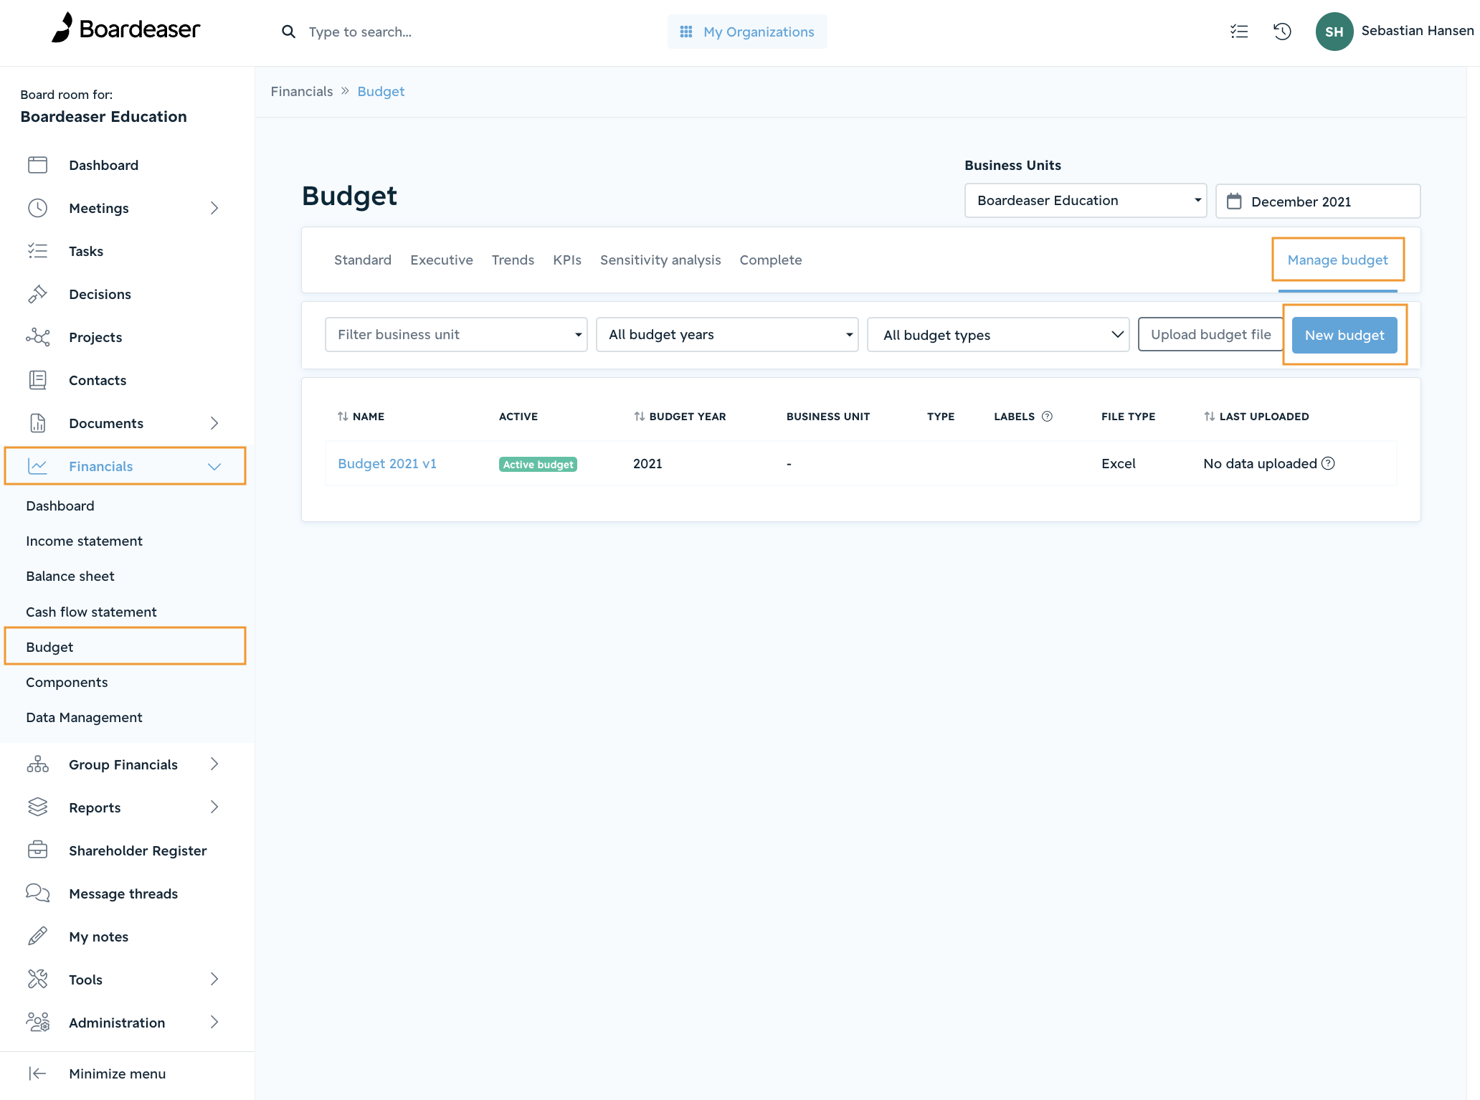This screenshot has width=1480, height=1100.
Task: Switch to the Sensitivity analysis tab
Action: 660,260
